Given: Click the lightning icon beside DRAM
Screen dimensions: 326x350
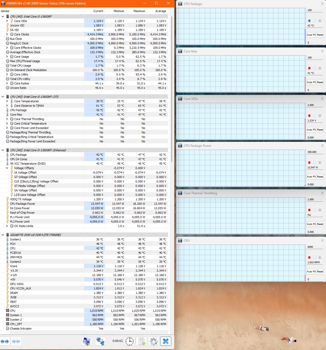Looking at the screenshot, I should (x=7, y=293).
